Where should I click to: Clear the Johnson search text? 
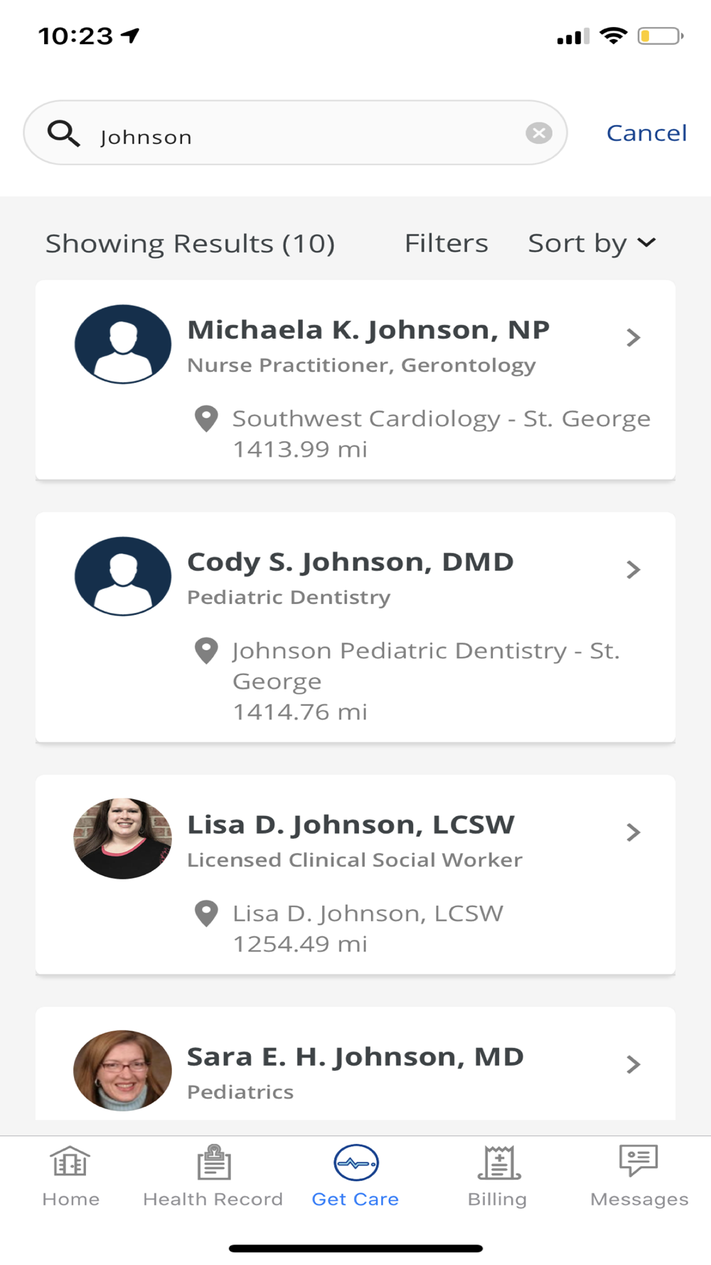pos(539,133)
